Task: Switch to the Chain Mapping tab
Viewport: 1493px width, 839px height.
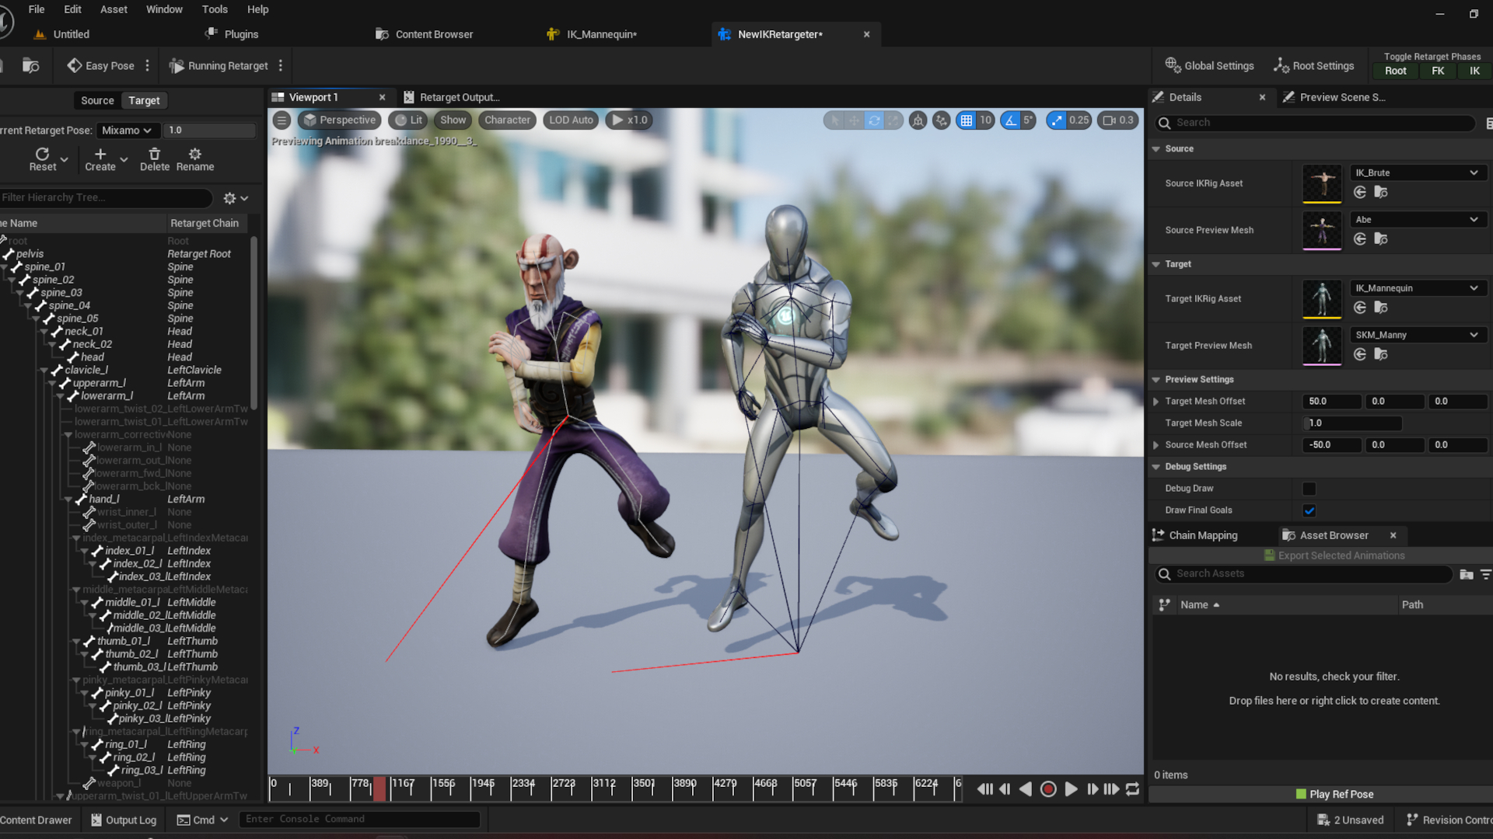Action: pos(1202,535)
